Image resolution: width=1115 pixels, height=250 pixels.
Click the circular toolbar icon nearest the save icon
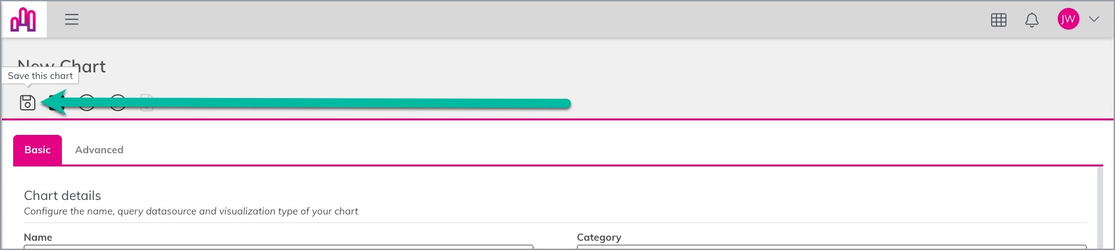click(87, 103)
